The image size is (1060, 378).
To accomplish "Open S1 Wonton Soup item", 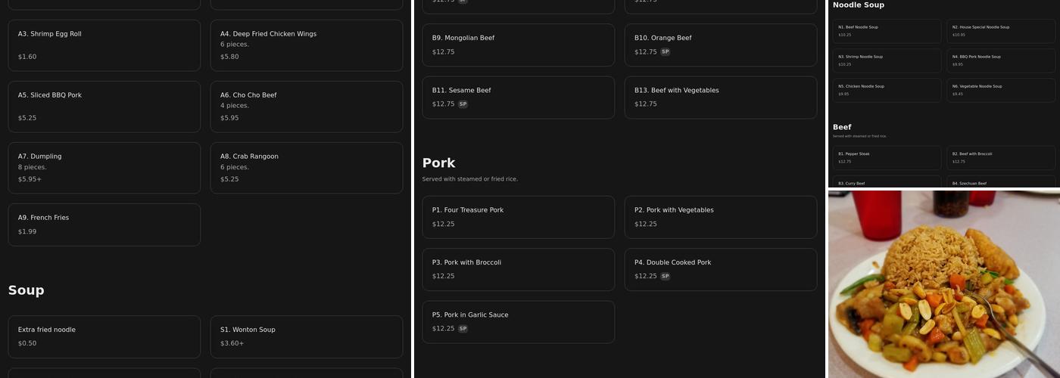I will click(306, 336).
